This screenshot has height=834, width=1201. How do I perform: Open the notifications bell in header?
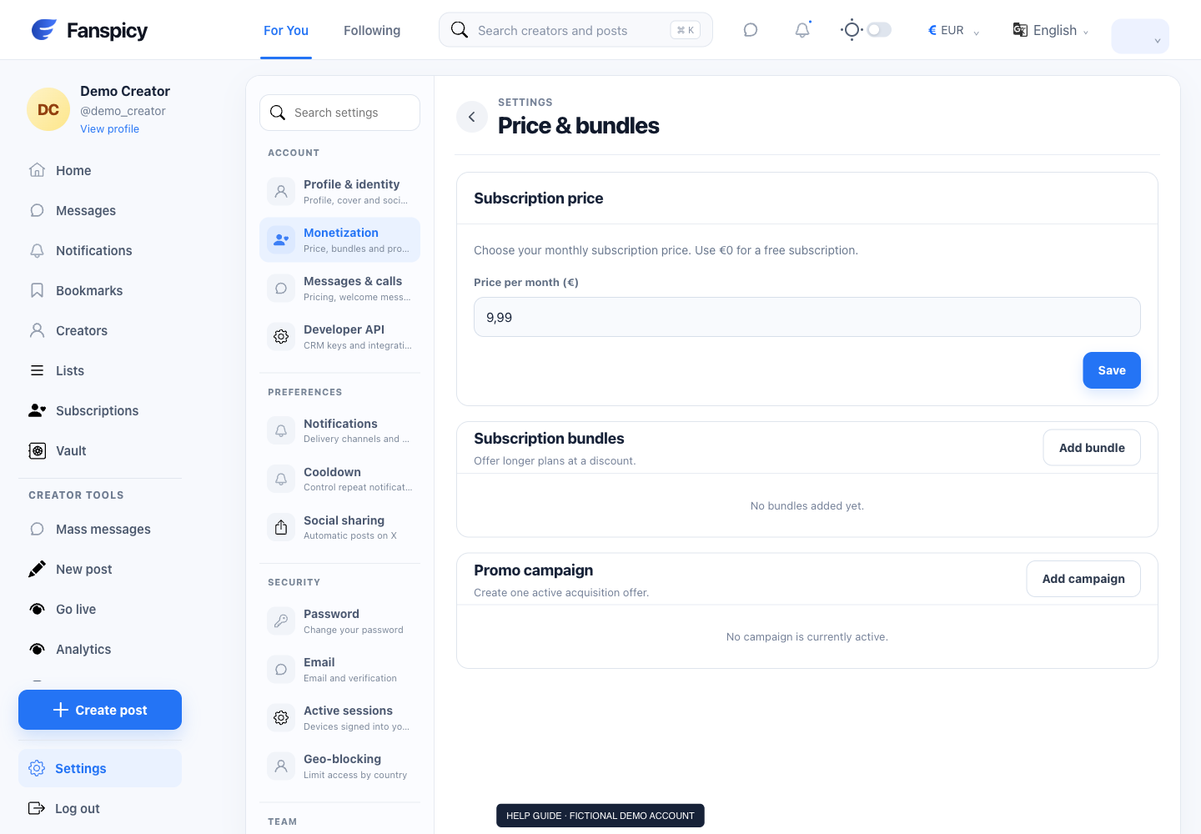(x=802, y=30)
